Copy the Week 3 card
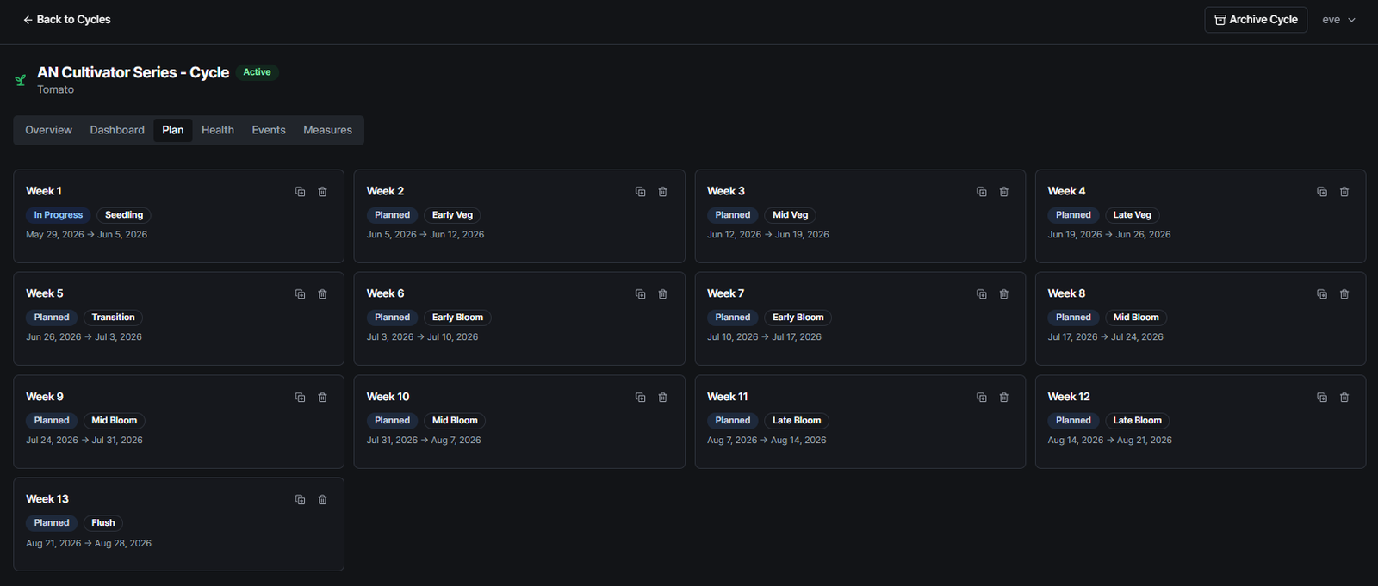Viewport: 1378px width, 586px height. point(981,192)
